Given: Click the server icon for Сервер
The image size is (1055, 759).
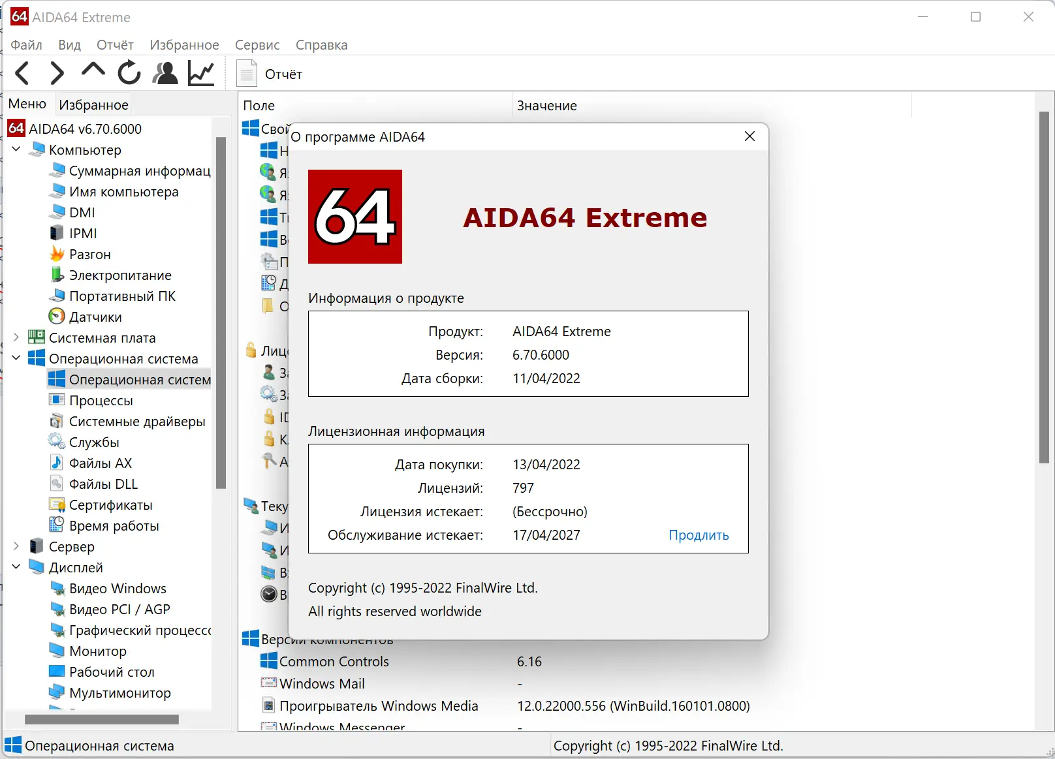Looking at the screenshot, I should [37, 546].
